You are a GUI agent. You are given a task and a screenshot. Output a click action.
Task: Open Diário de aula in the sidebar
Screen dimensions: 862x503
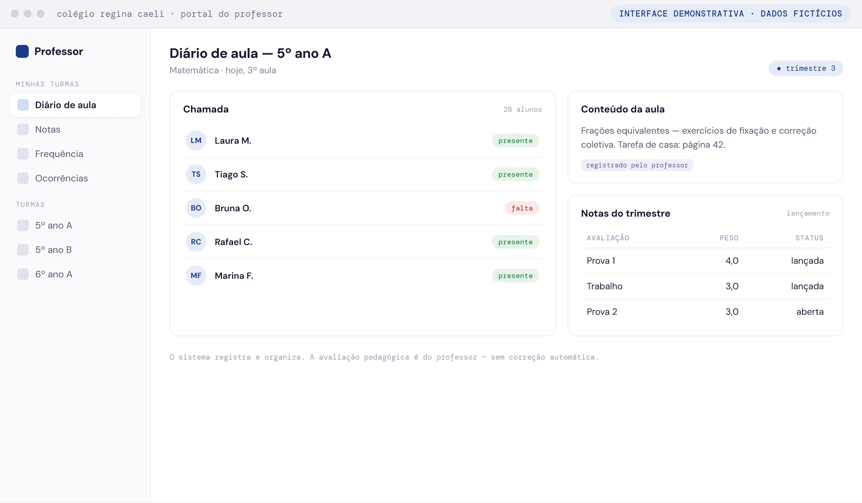75,105
